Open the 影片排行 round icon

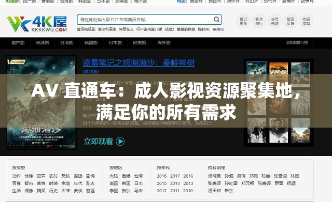pyautogui.click(x=259, y=21)
